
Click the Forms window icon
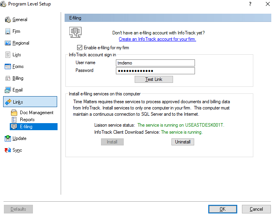tap(8, 66)
